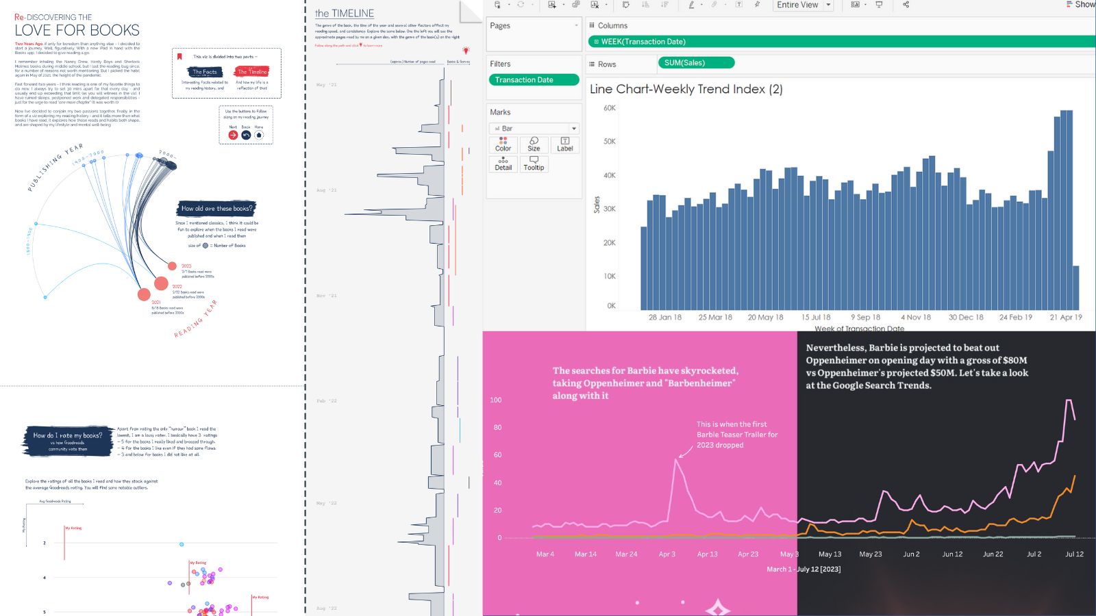1096x616 pixels.
Task: Click the SUM(Sales) pill in Rows
Action: point(696,63)
